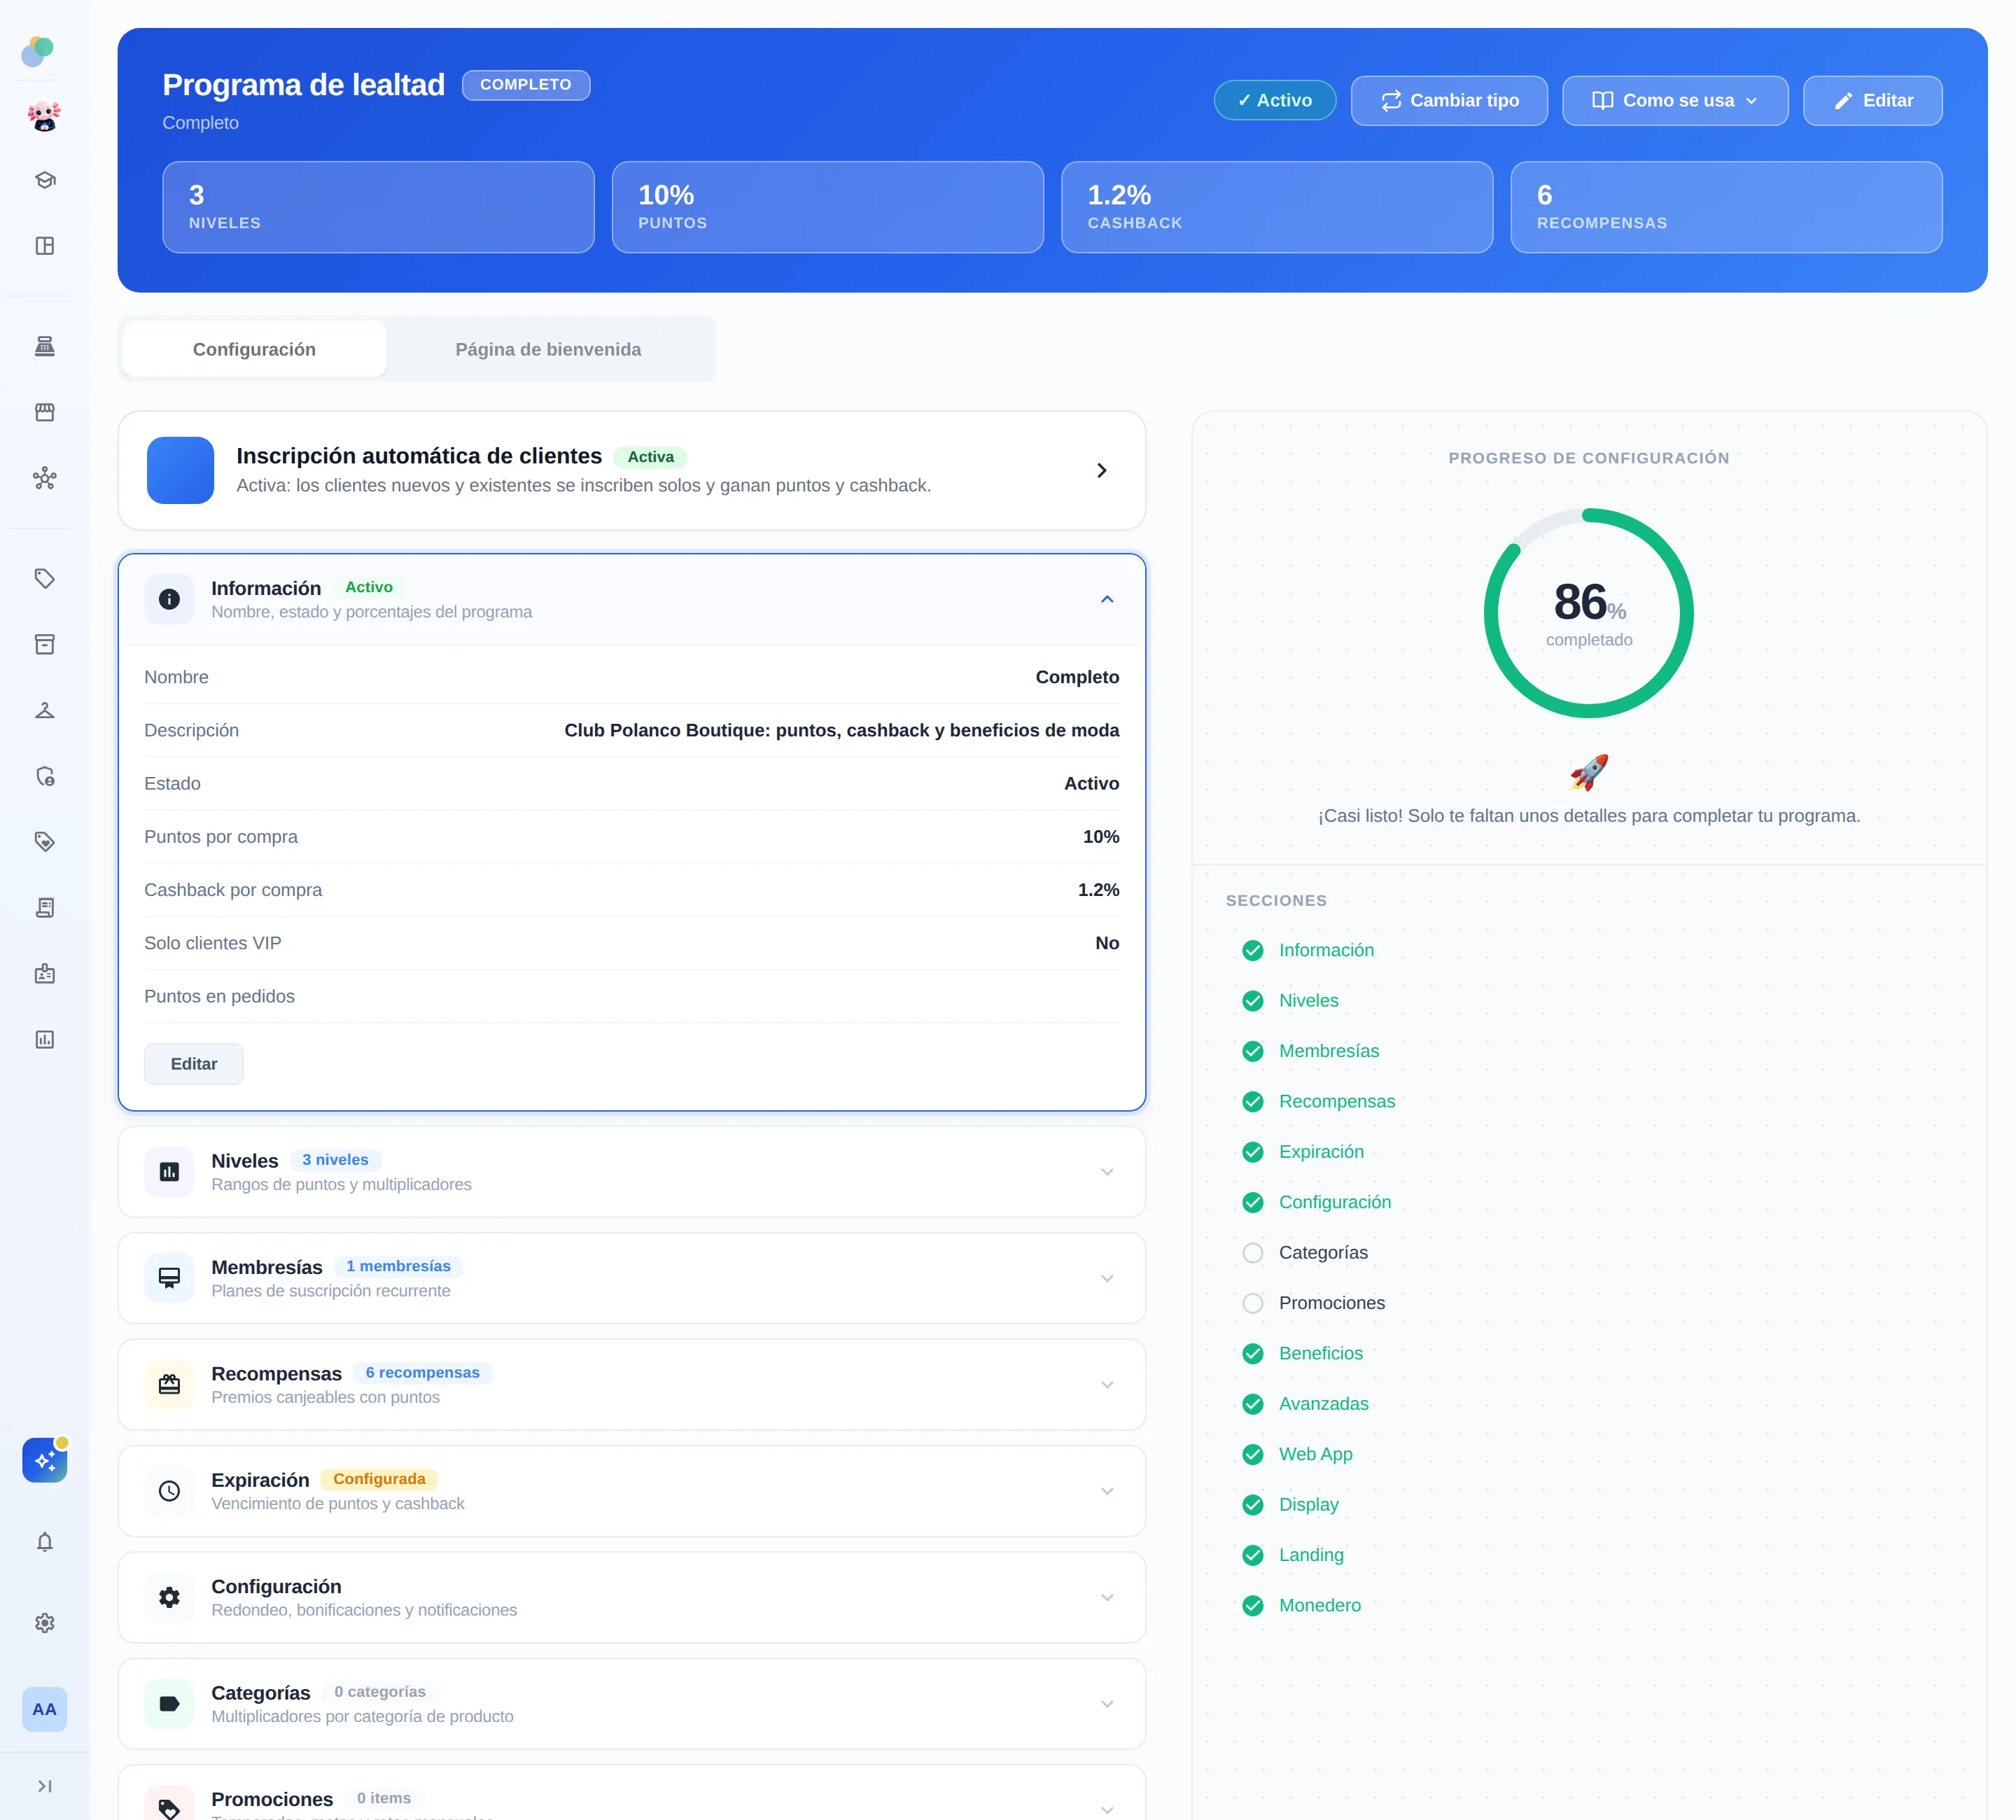
Task: Open the storefront icon in sidebar
Action: tap(44, 412)
